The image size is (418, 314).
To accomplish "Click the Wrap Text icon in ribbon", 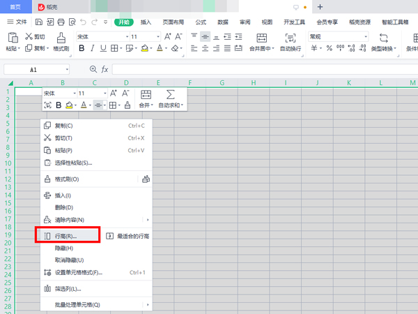I will point(291,38).
